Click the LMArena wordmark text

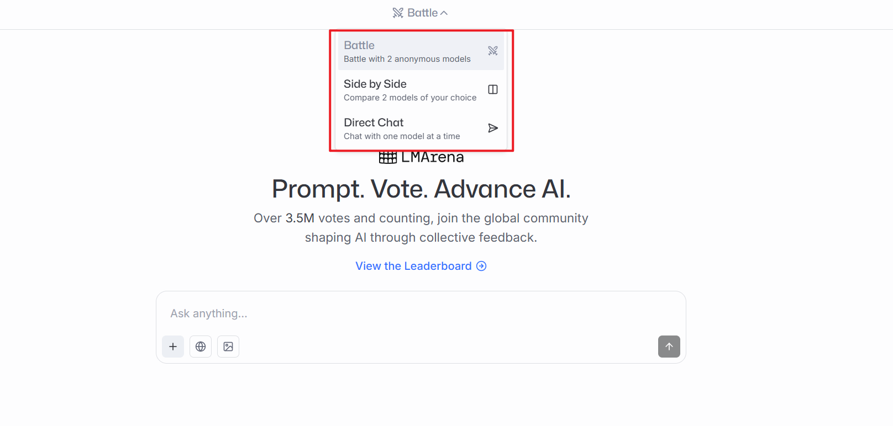click(x=432, y=158)
